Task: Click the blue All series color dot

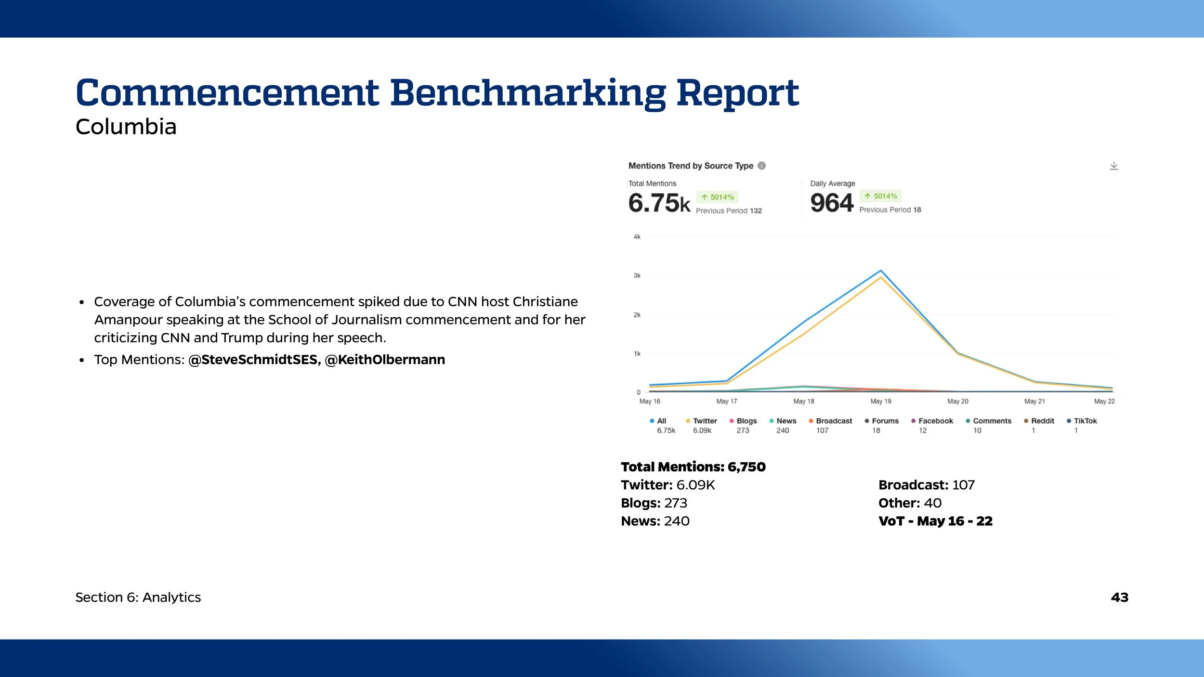Action: point(652,421)
